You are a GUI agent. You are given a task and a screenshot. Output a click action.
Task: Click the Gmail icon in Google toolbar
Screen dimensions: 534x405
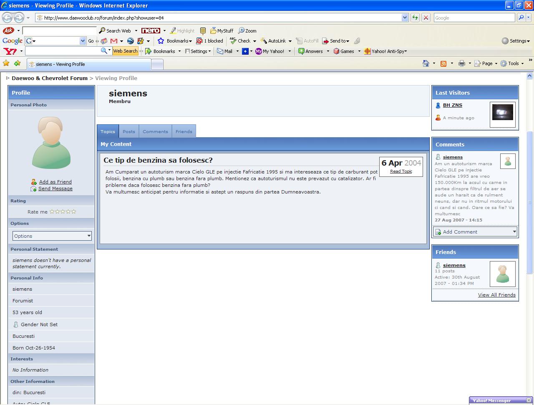113,41
